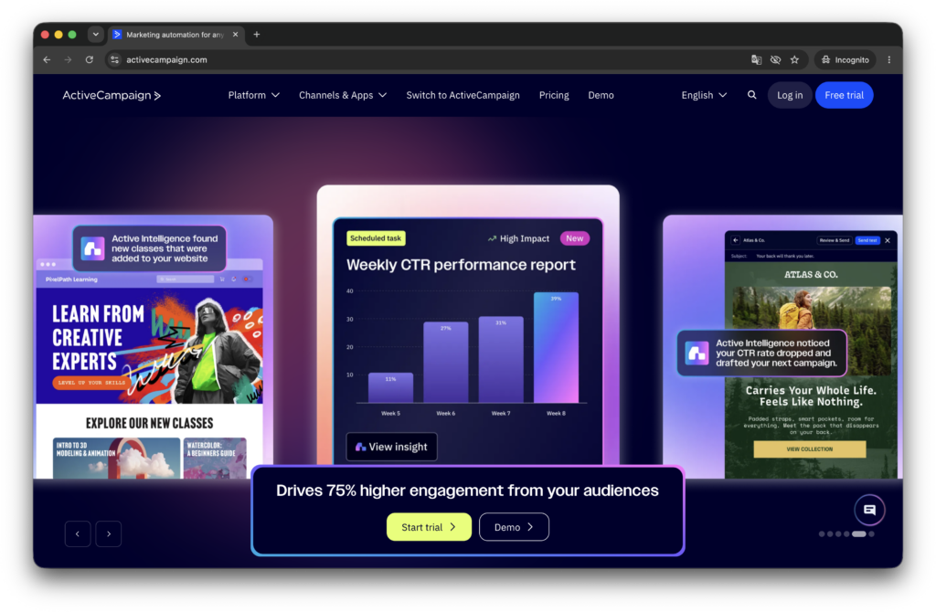Open a new tab with plus icon
This screenshot has width=936, height=612.
257,35
